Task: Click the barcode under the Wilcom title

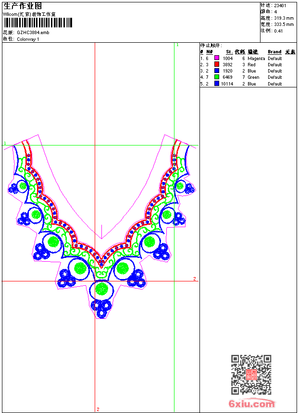Action: tap(38, 23)
